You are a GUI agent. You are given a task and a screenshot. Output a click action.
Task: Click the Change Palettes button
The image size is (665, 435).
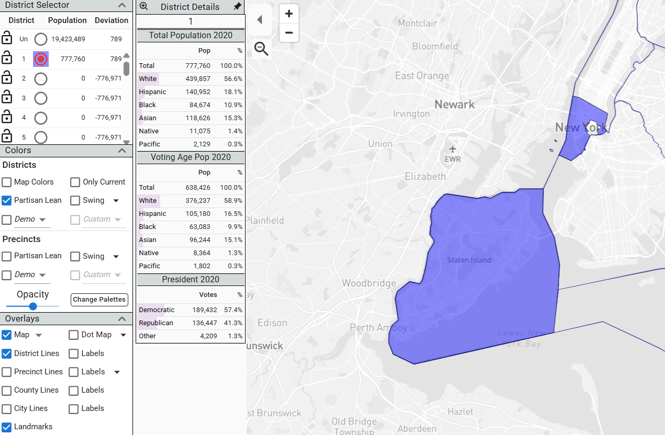coord(99,300)
